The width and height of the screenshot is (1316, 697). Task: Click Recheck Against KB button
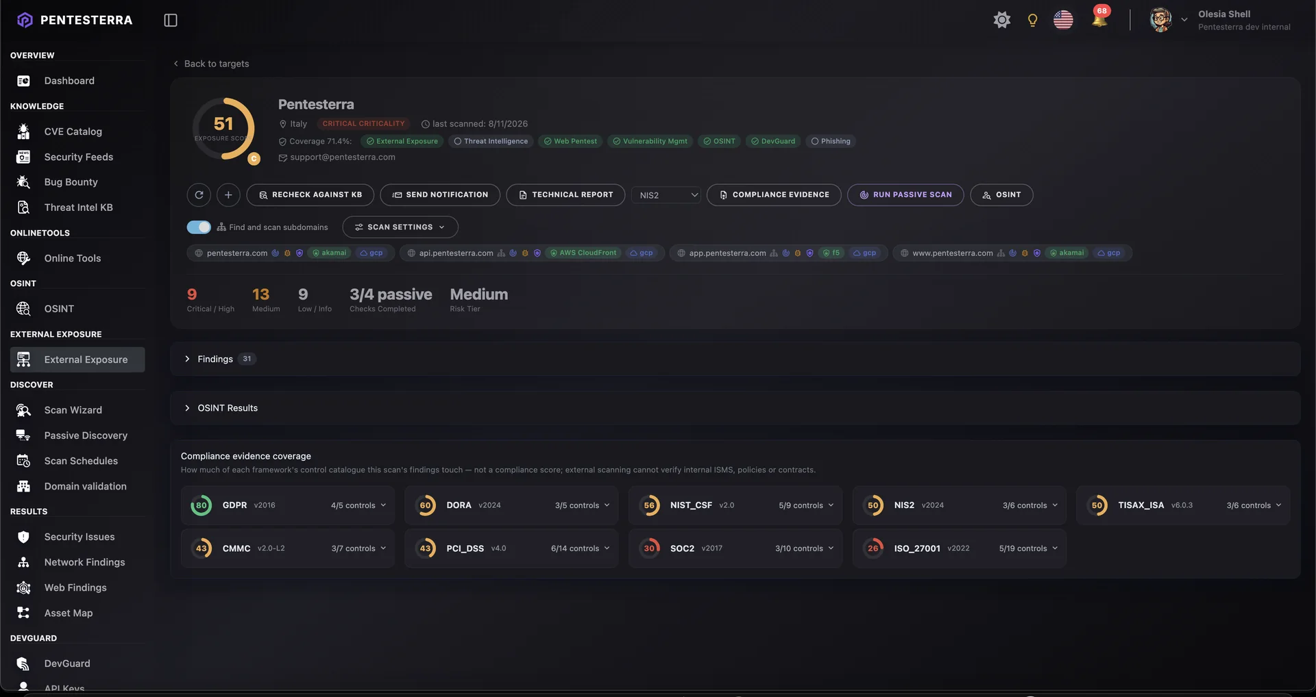(310, 195)
